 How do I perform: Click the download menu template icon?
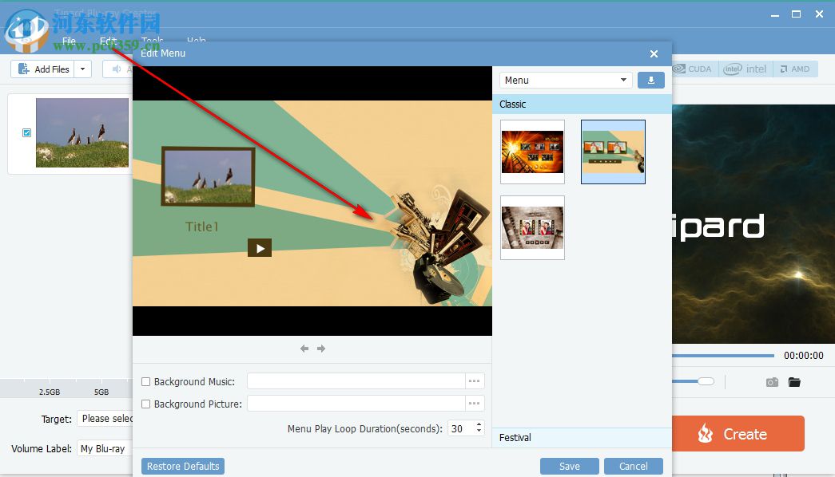coord(651,80)
